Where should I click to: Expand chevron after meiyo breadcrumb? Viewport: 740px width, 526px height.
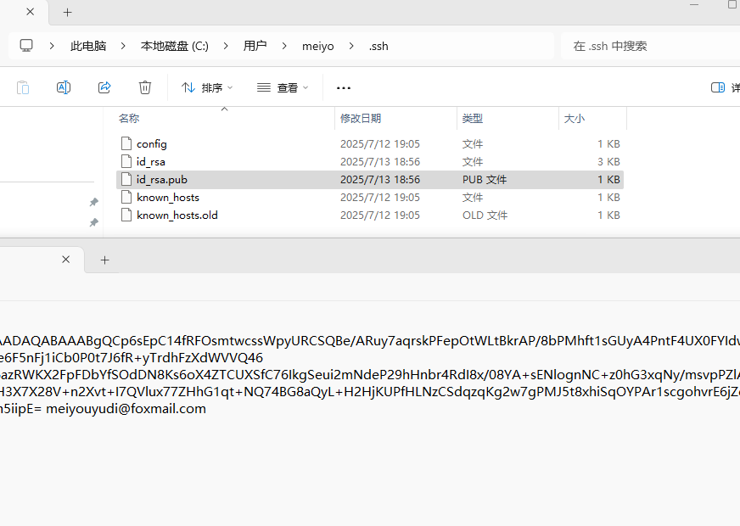click(351, 46)
